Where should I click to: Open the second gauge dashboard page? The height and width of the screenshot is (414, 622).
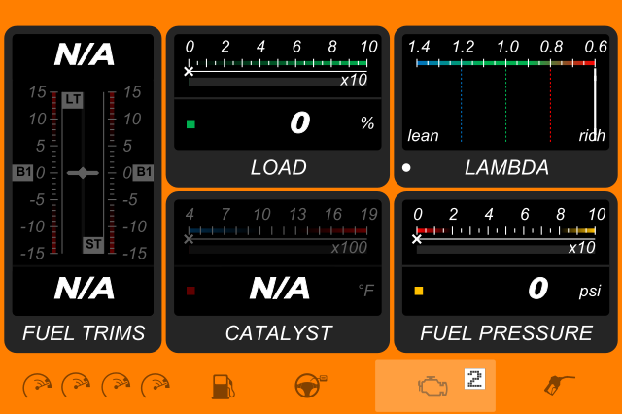point(76,385)
